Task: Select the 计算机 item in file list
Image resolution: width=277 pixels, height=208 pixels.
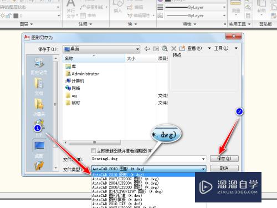Action: [75, 81]
